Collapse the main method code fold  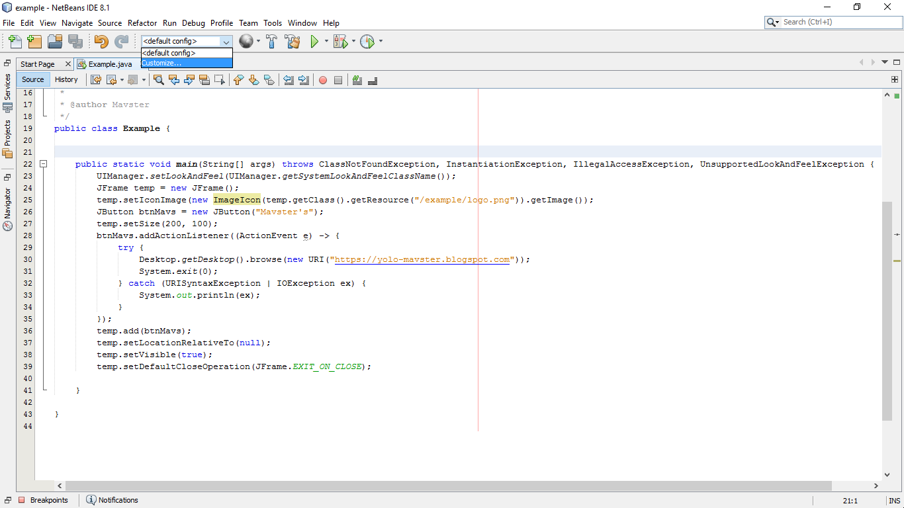pyautogui.click(x=44, y=163)
